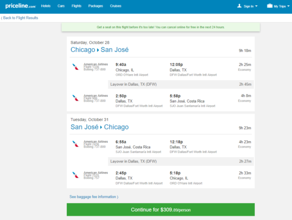
Task: Click American Airlines logo on Dallas to San José leg
Action: 75,98
